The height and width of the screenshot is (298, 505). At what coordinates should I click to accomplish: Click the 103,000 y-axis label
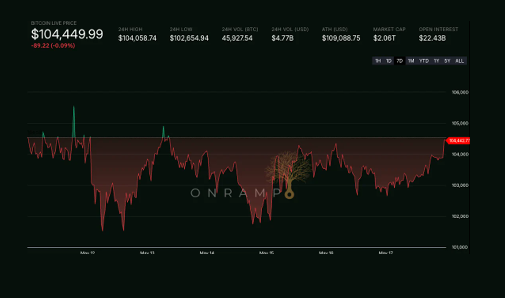pyautogui.click(x=460, y=185)
